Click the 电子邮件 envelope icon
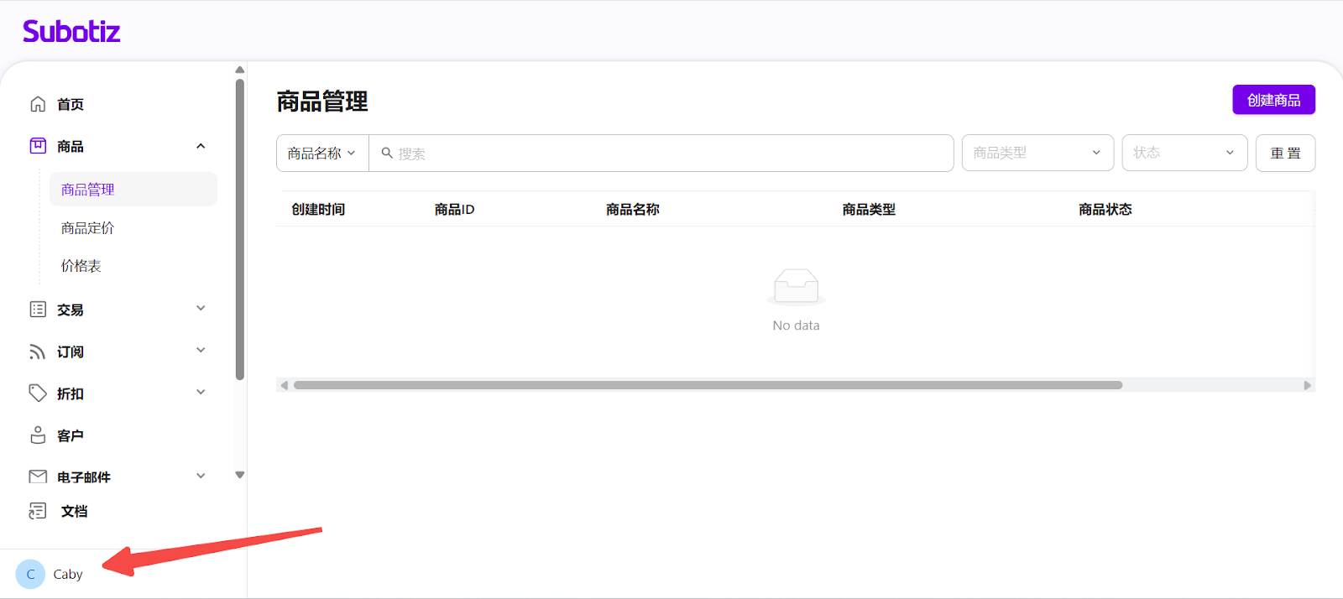 (38, 477)
